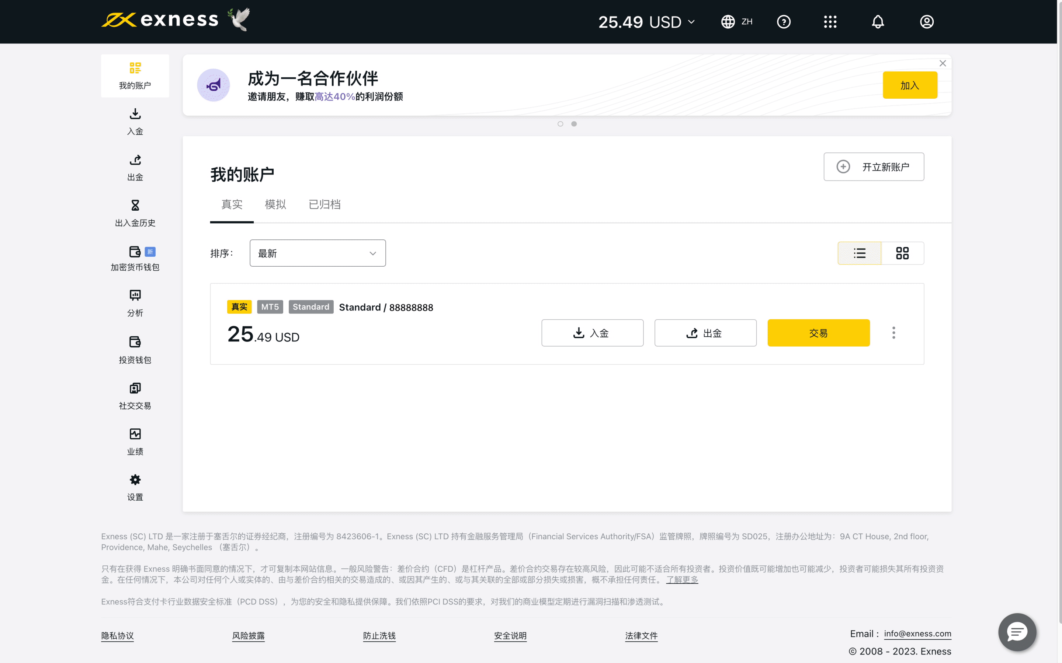Select the 已归档 archived tab
The image size is (1062, 663).
click(324, 204)
